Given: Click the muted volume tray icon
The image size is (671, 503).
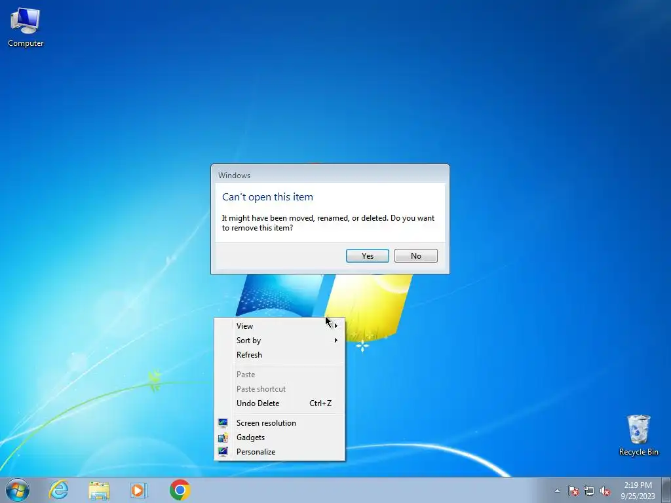Looking at the screenshot, I should tap(604, 491).
